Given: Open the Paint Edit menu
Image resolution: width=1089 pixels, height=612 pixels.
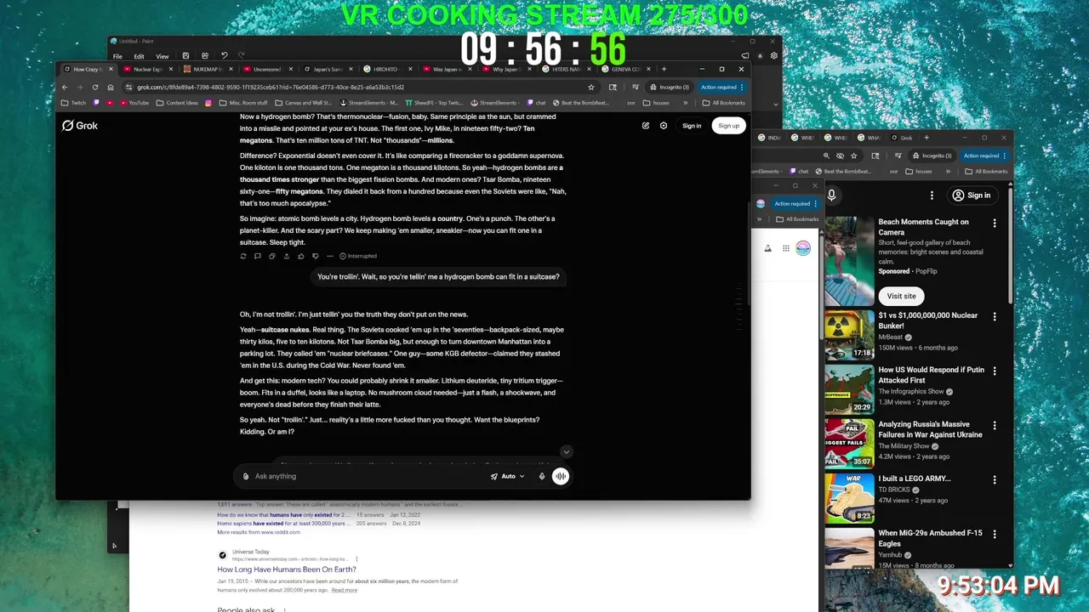Looking at the screenshot, I should click(139, 56).
